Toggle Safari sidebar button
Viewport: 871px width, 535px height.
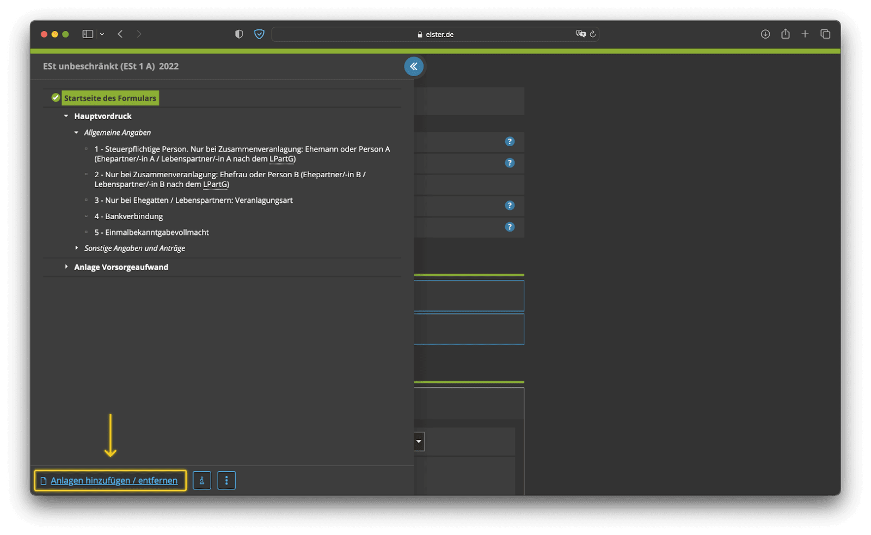click(88, 34)
